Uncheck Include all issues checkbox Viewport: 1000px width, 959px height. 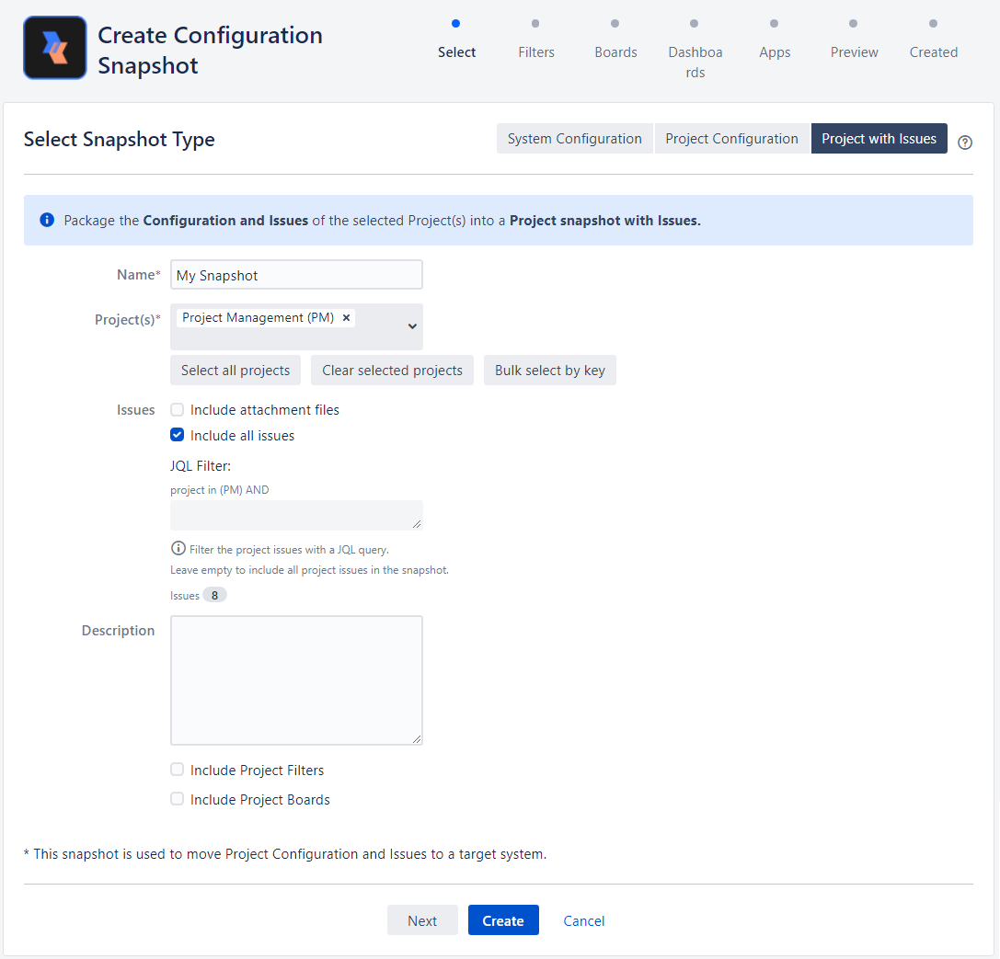pos(178,436)
